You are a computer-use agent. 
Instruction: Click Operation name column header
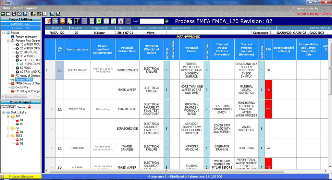[77, 50]
